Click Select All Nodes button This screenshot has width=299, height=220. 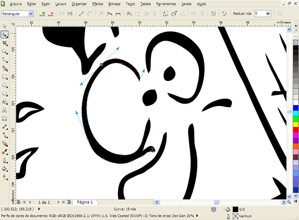tap(225, 13)
